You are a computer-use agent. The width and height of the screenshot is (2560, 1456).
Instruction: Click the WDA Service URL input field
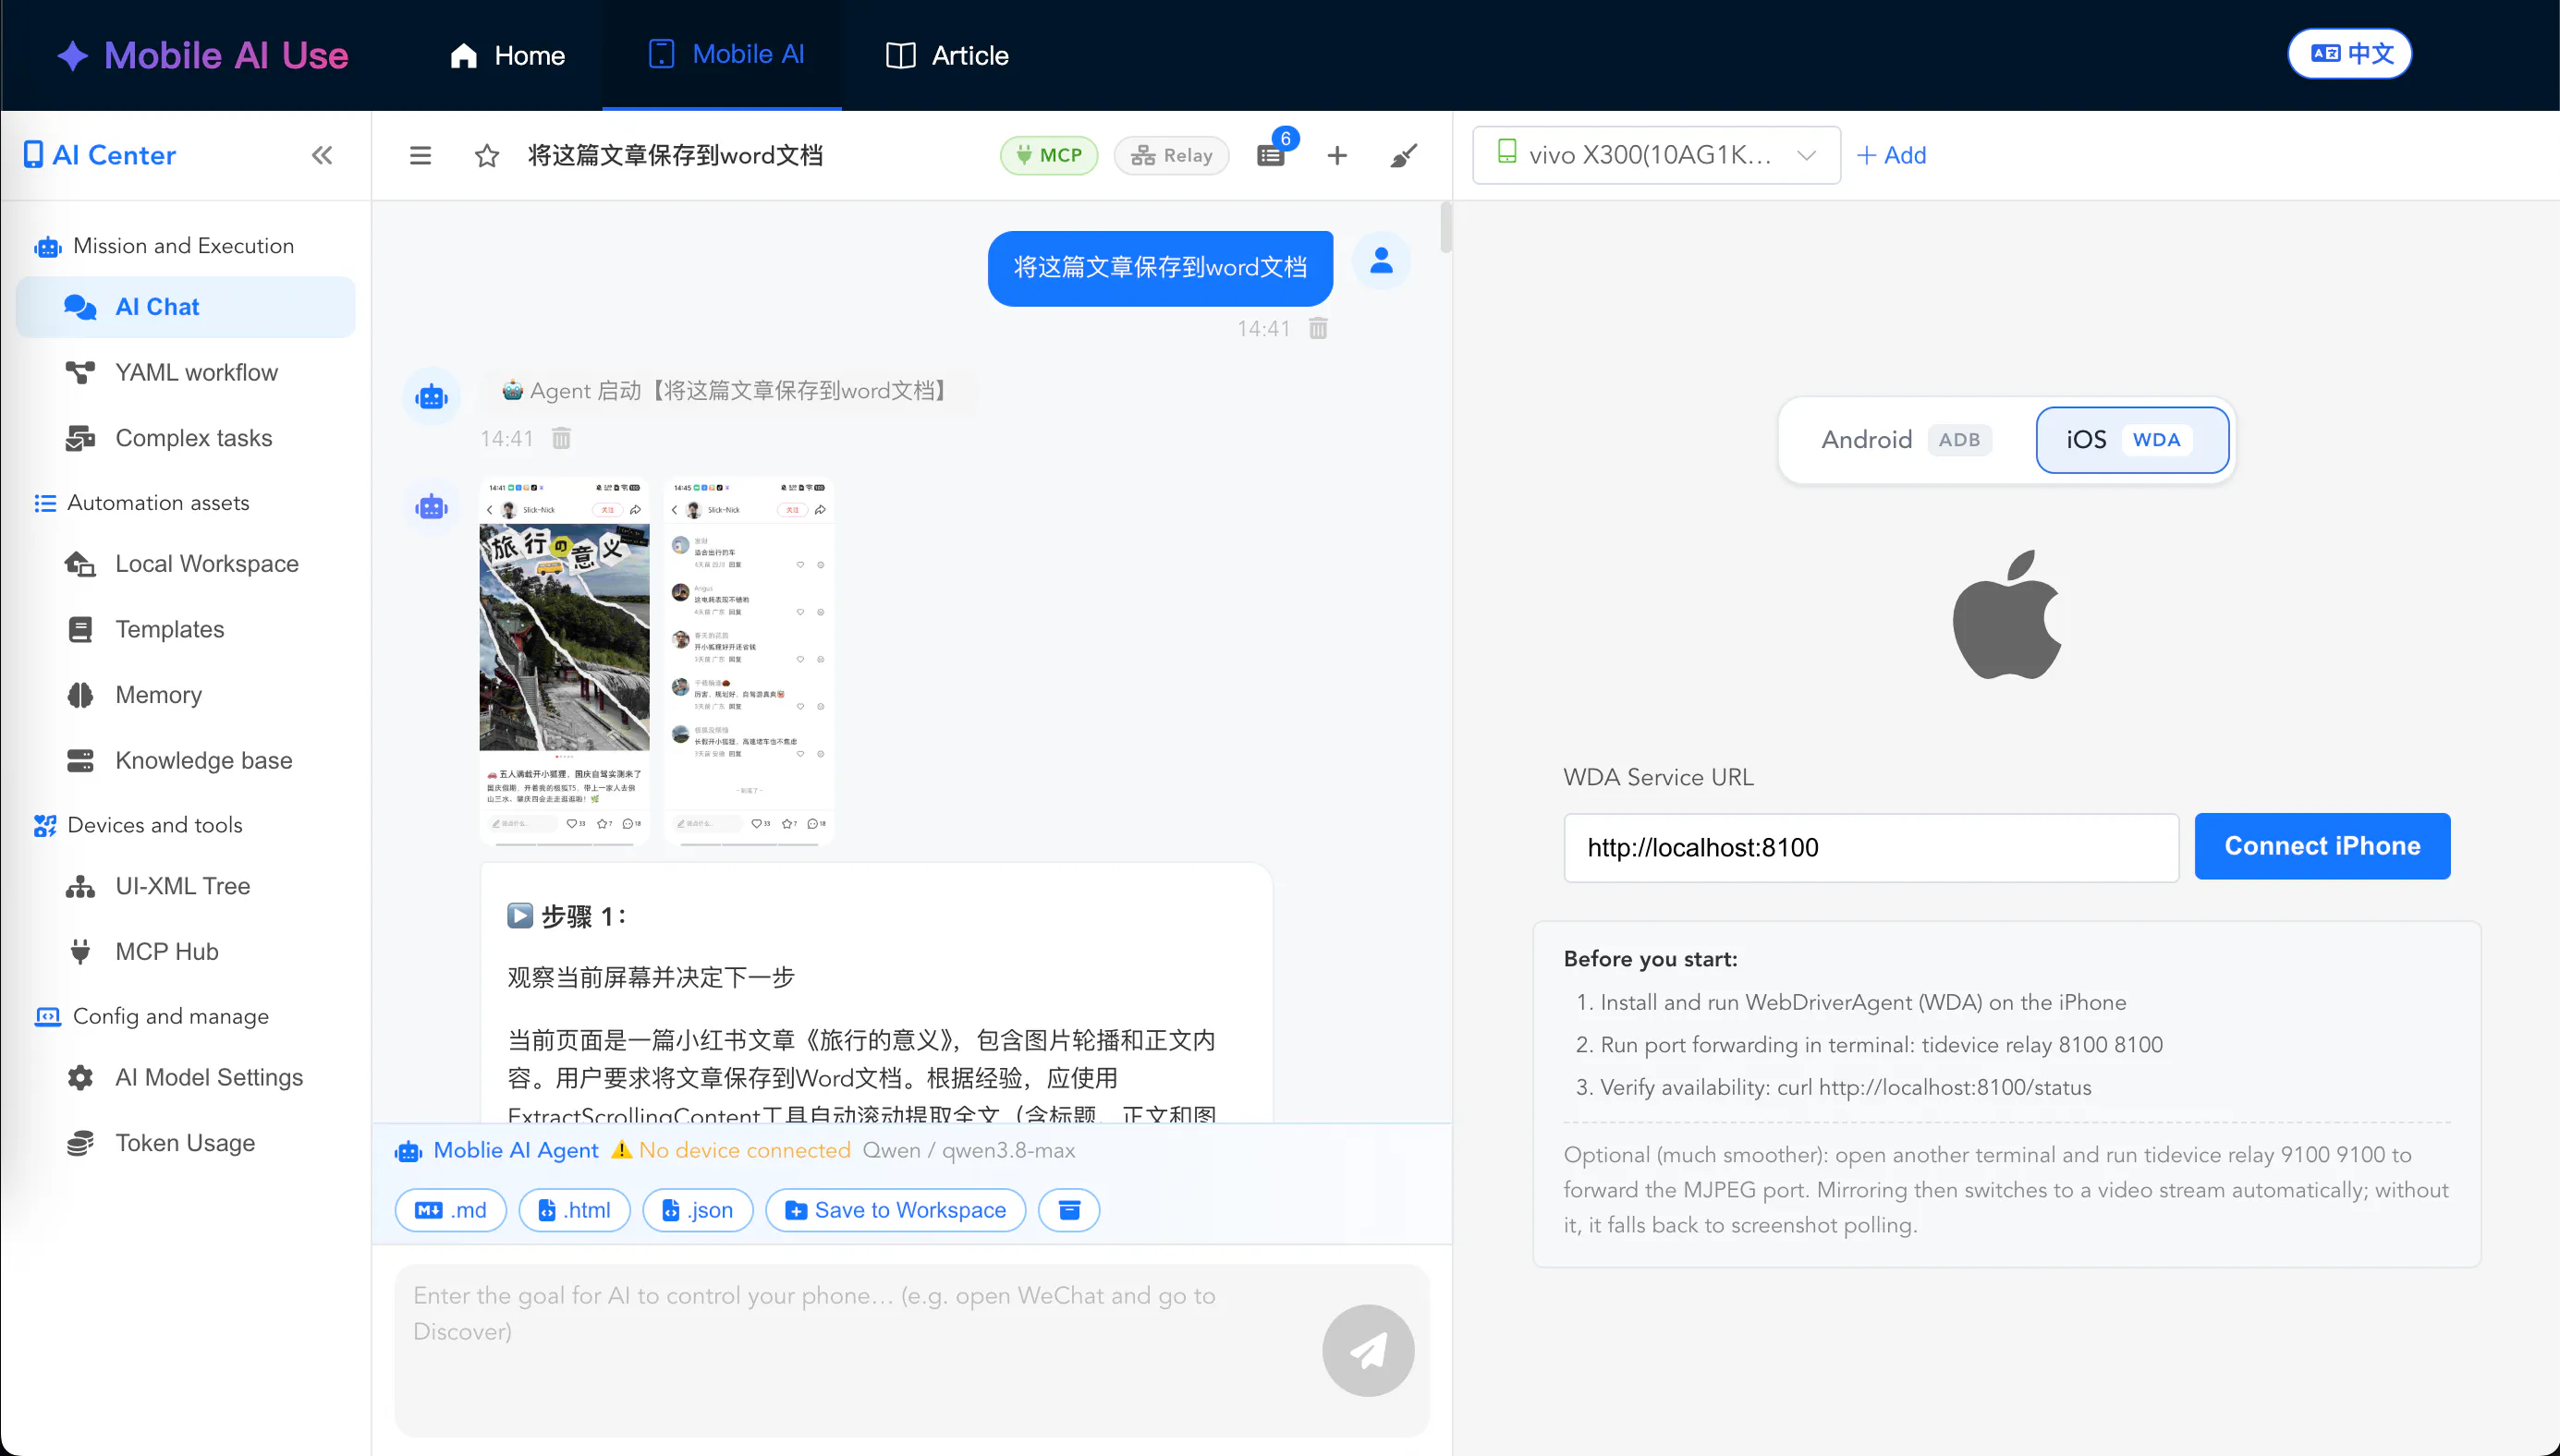pyautogui.click(x=1871, y=848)
